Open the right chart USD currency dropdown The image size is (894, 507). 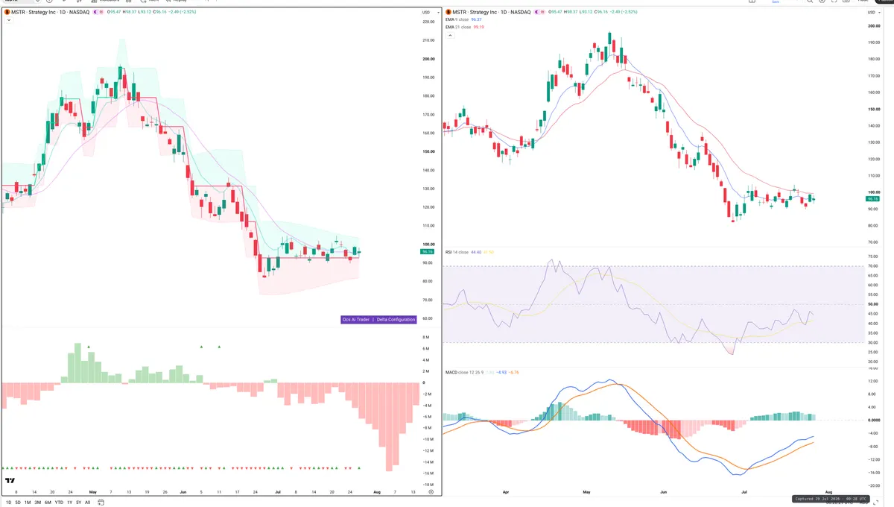(873, 13)
